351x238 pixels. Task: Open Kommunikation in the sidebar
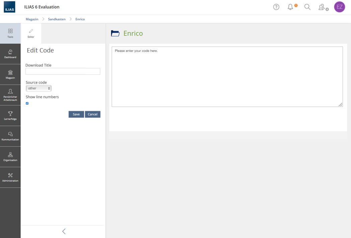[10, 136]
